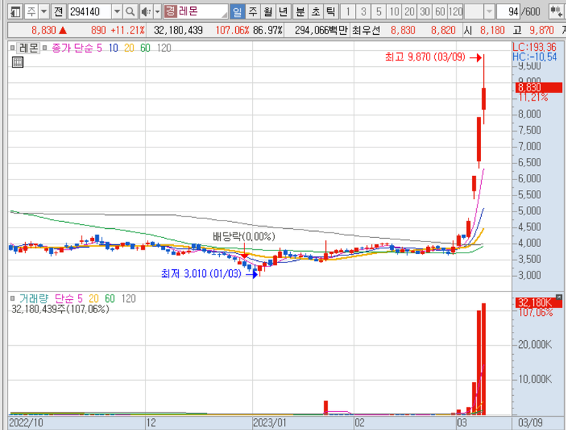
Task: Click the HC:-10.54 indicator text
Action: [535, 56]
